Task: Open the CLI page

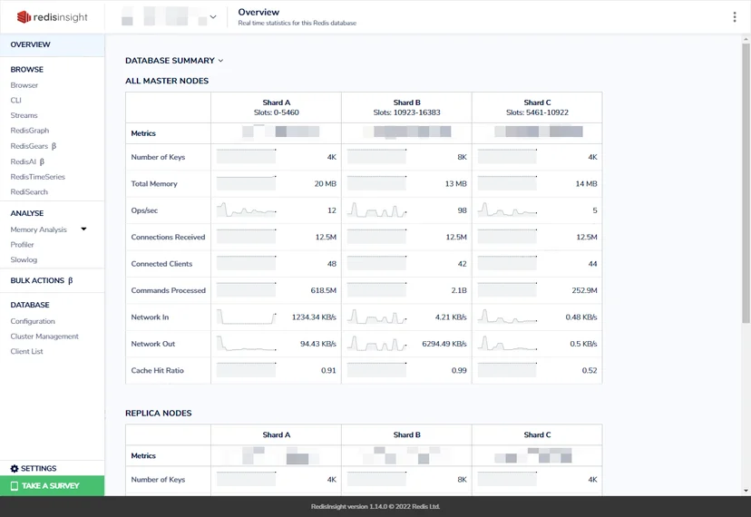Action: (x=15, y=100)
